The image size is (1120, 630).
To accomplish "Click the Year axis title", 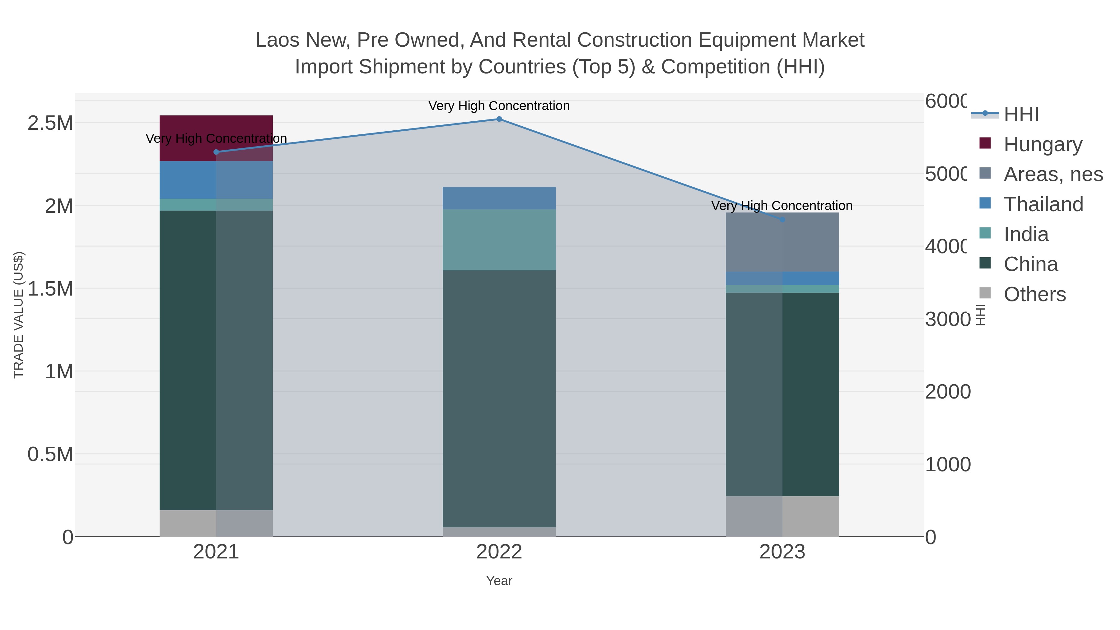I will pos(499,581).
